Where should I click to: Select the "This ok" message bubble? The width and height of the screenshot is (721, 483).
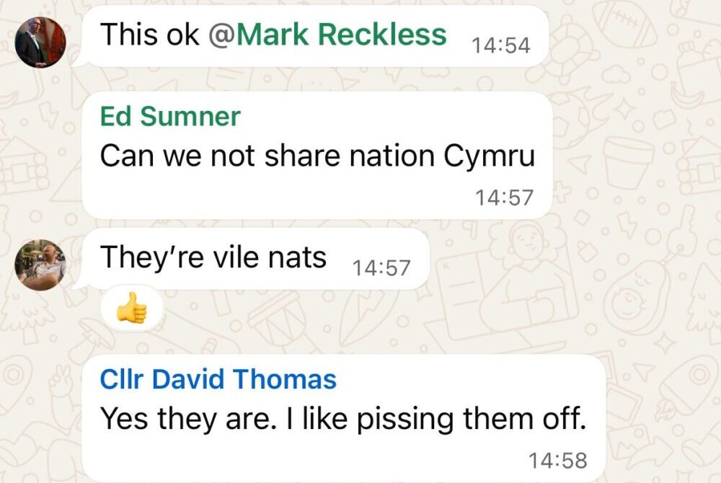(x=316, y=36)
